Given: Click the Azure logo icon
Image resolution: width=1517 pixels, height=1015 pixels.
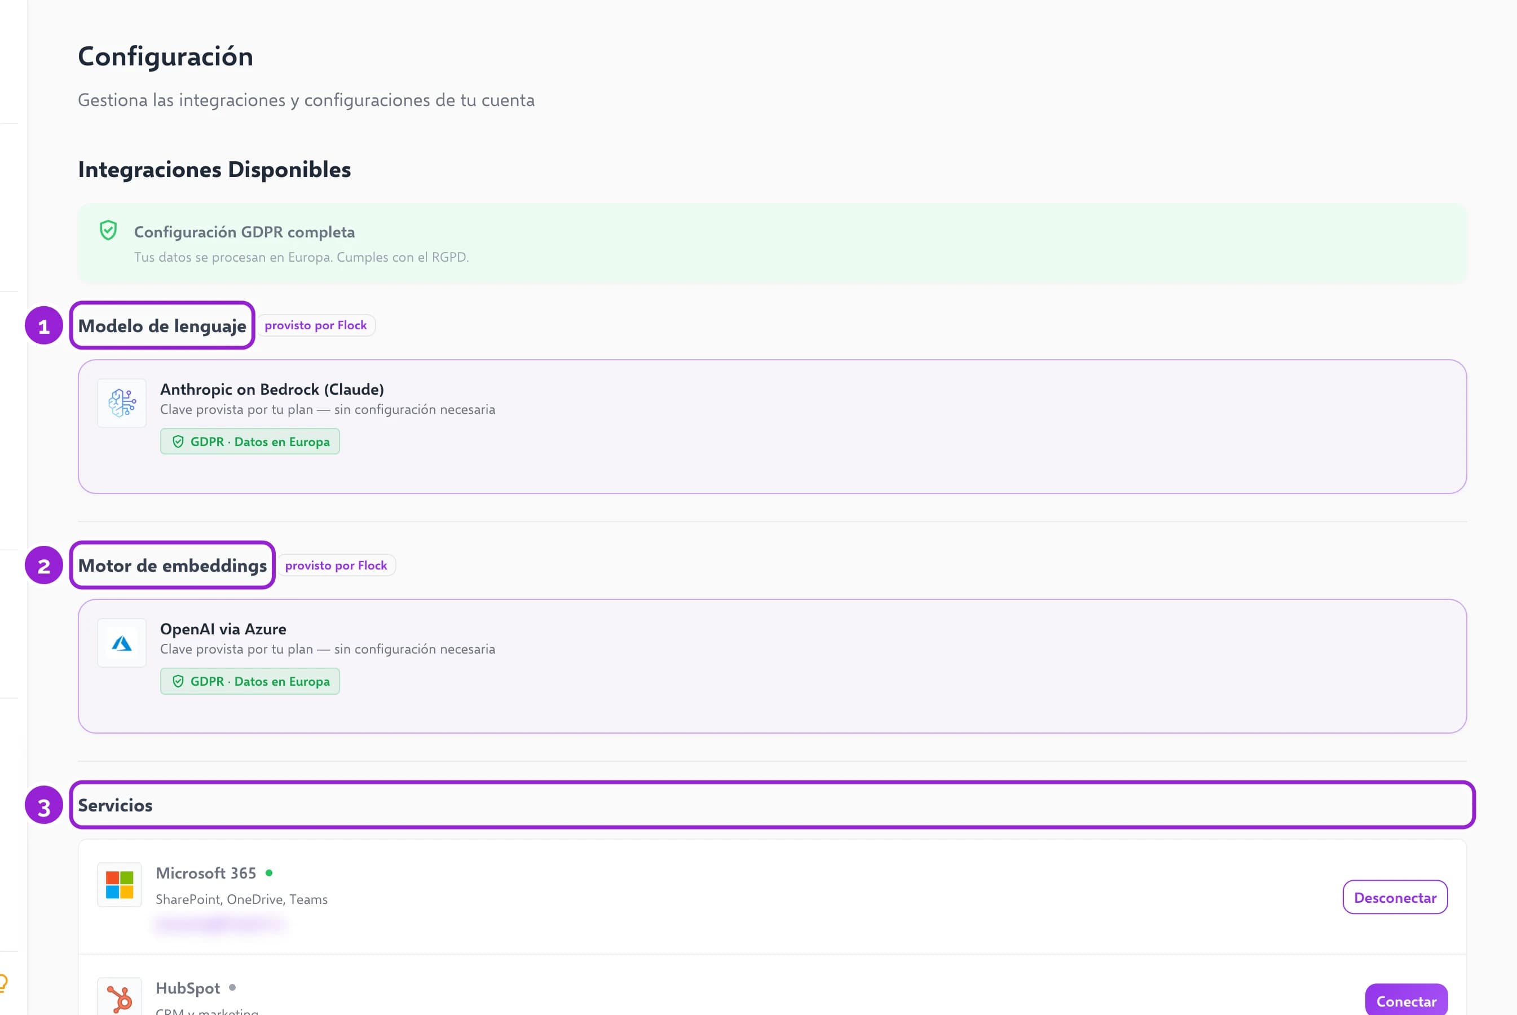Looking at the screenshot, I should [x=122, y=643].
